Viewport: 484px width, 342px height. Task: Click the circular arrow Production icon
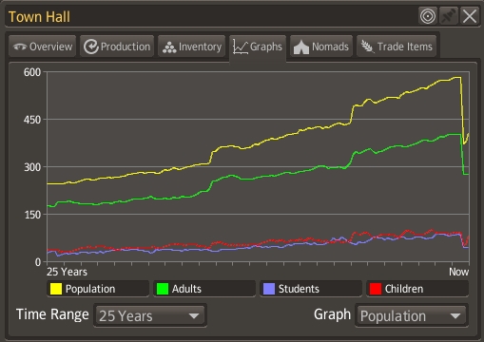tap(91, 47)
